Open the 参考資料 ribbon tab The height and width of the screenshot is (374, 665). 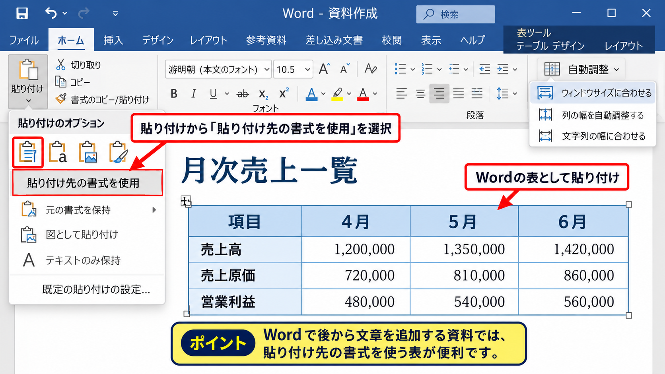266,40
